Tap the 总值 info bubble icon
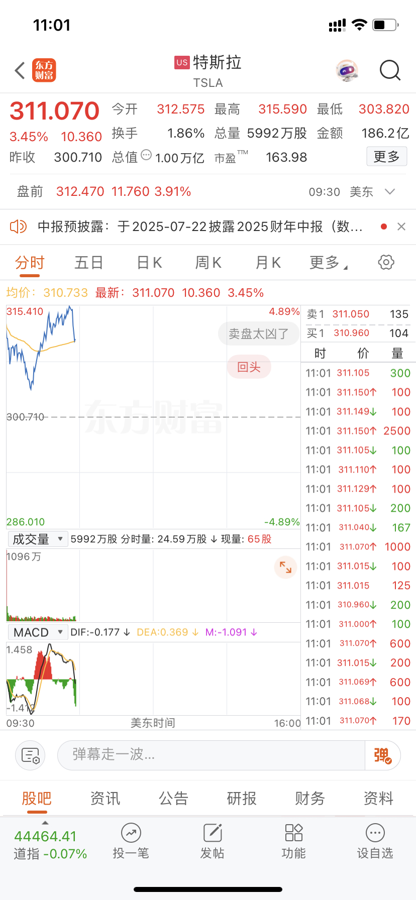Screen dimensions: 416x900 [x=146, y=155]
